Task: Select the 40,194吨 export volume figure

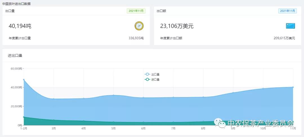Action: 20,26
